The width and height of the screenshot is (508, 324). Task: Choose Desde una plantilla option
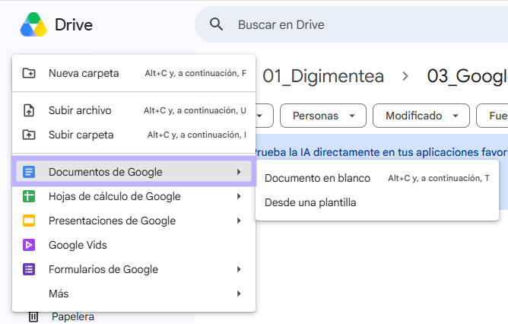click(x=377, y=202)
